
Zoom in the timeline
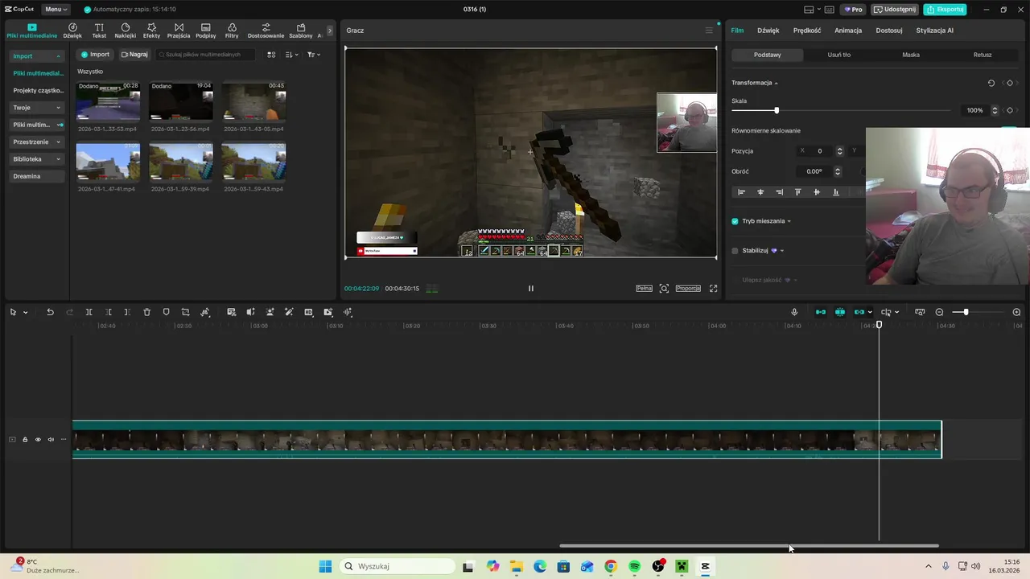pyautogui.click(x=1016, y=312)
